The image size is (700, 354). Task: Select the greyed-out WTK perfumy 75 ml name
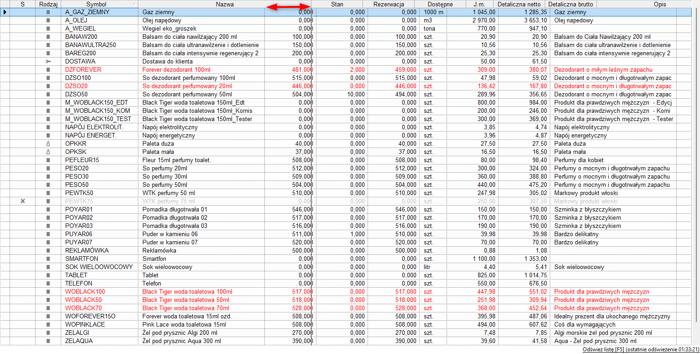[168, 201]
